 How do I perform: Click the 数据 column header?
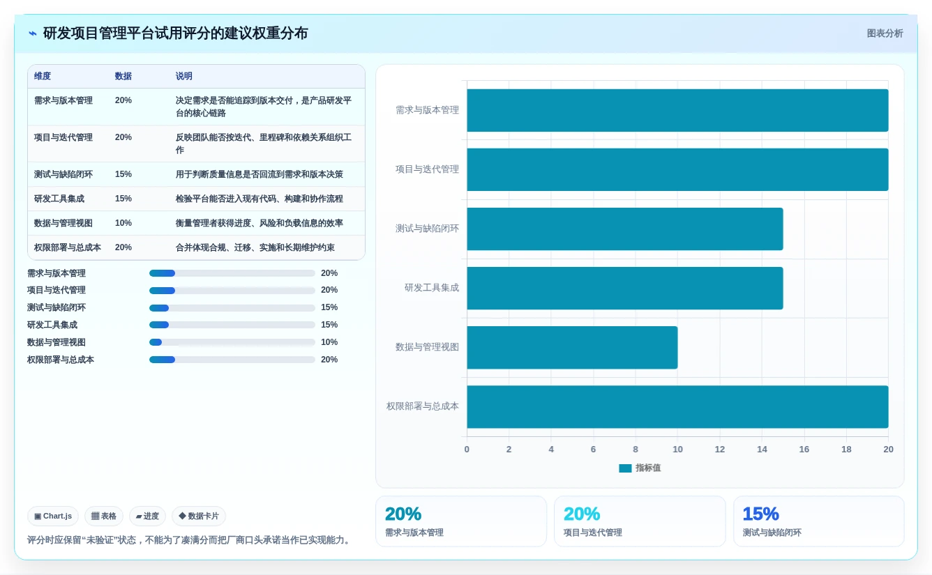123,76
